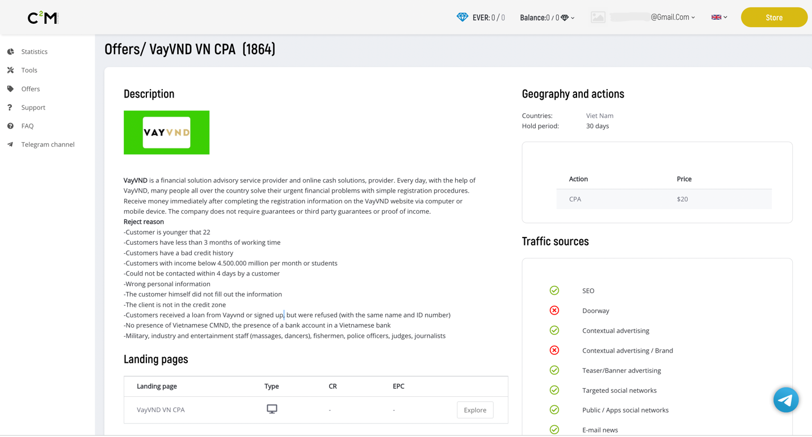Click the Statistics pie chart icon

[x=10, y=52]
